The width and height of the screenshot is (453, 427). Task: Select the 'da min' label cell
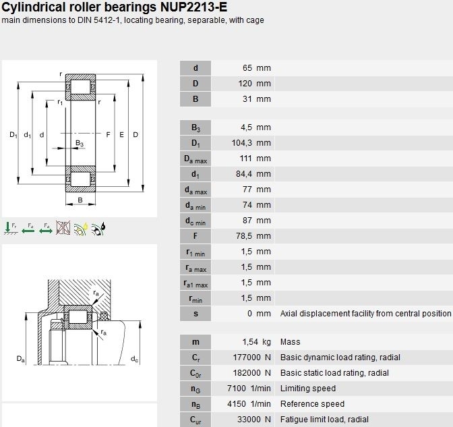[195, 205]
